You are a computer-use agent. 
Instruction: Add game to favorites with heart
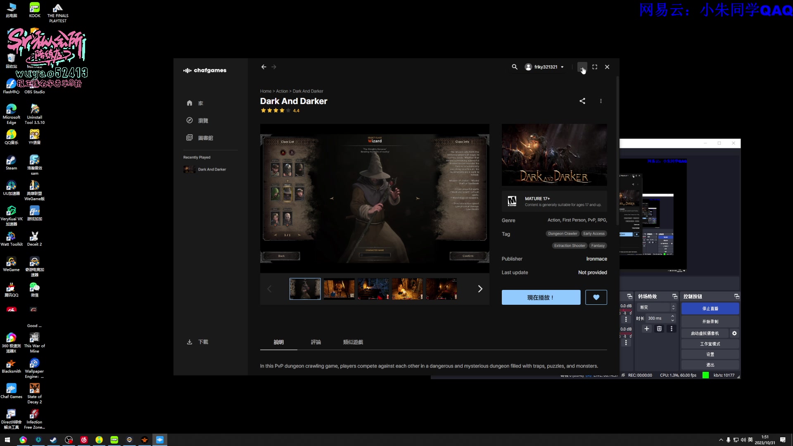point(596,297)
